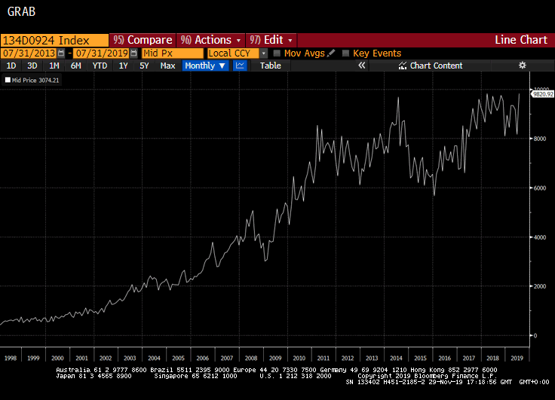Screen dimensions: 555x400
Task: Click the GRAB title text
Action: click(x=21, y=11)
